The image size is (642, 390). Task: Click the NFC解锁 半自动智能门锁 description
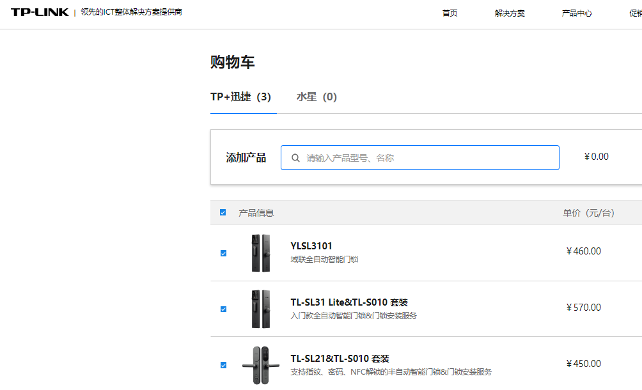click(391, 372)
